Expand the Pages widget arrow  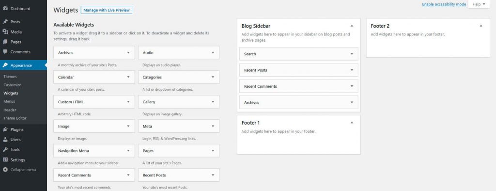coord(213,151)
